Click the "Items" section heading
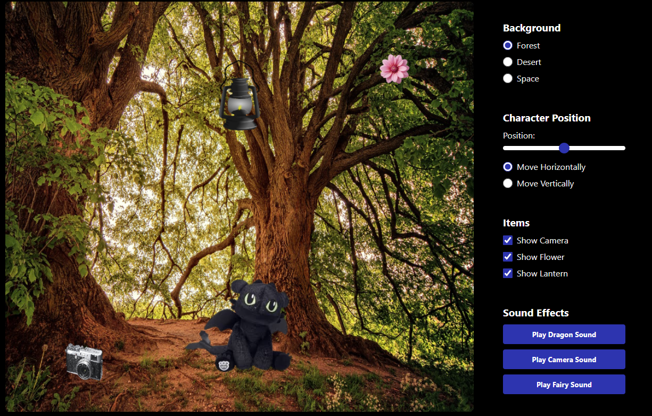652x416 pixels. [516, 223]
